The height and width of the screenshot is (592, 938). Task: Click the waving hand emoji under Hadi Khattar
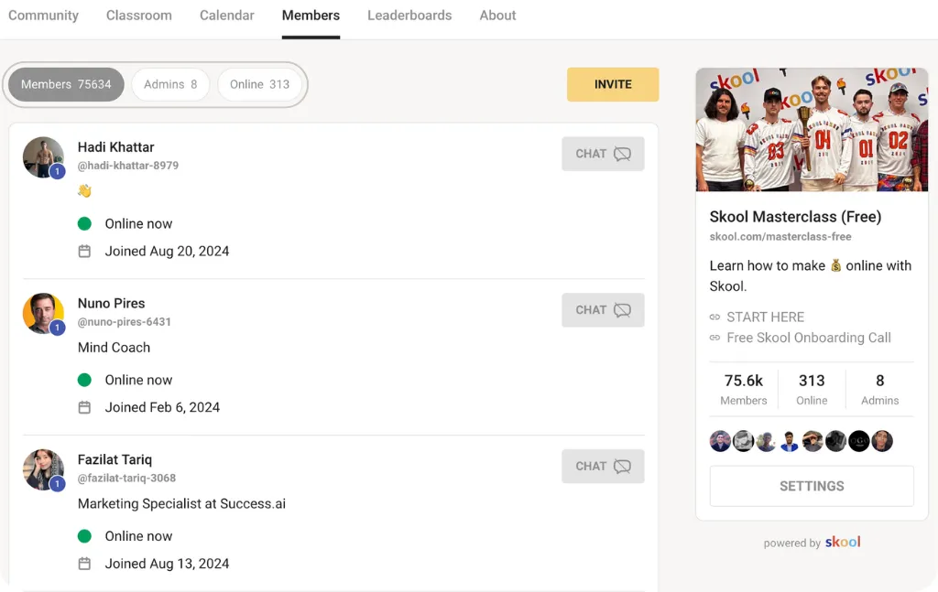pos(84,190)
